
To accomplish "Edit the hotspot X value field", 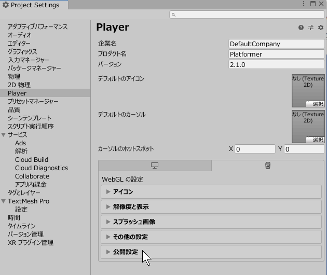I will pyautogui.click(x=255, y=149).
